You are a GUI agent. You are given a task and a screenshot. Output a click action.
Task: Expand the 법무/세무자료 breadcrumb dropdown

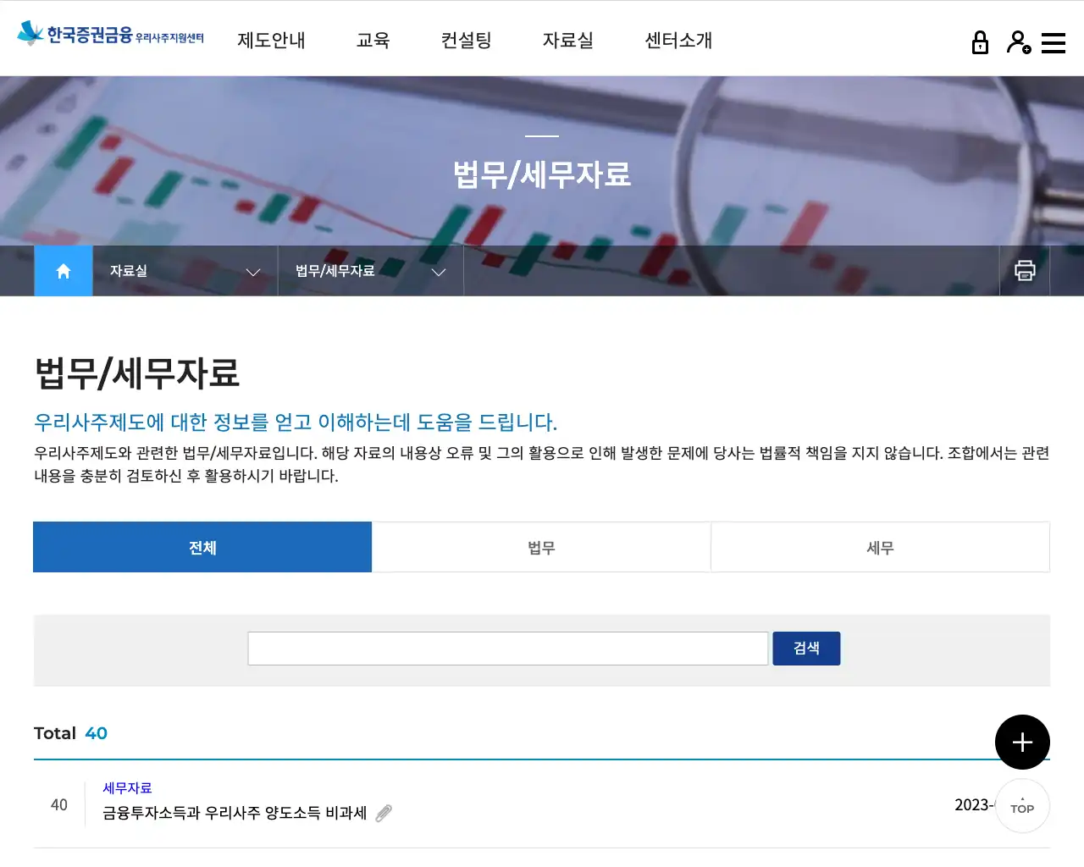(371, 271)
